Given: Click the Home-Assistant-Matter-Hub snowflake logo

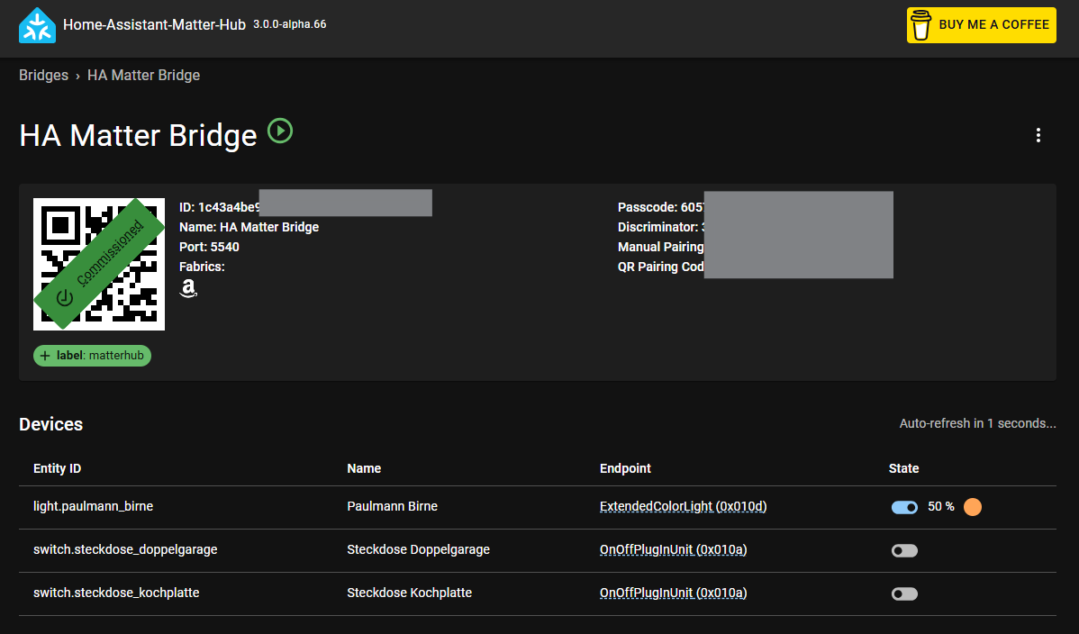Looking at the screenshot, I should [37, 25].
